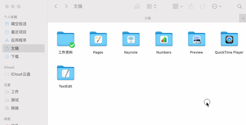246x125 pixels.
Task: Select the 工作 location
Action: point(24,92)
